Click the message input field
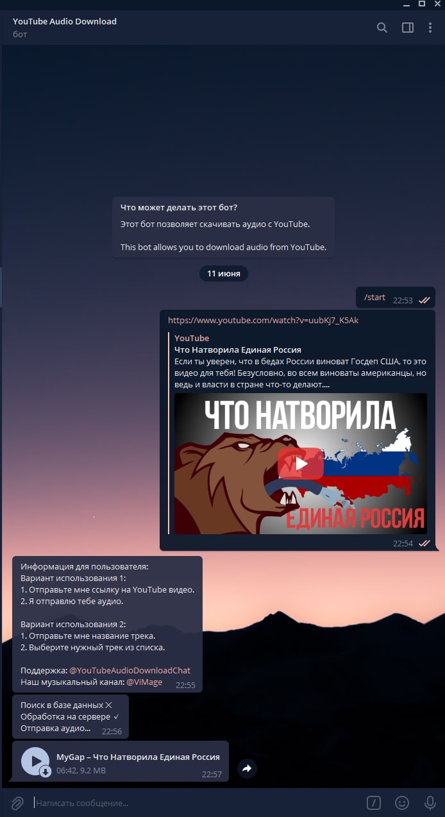 (196, 802)
